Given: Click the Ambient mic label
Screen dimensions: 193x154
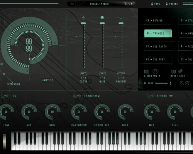Looking at the screenshot, I should click(x=121, y=82).
